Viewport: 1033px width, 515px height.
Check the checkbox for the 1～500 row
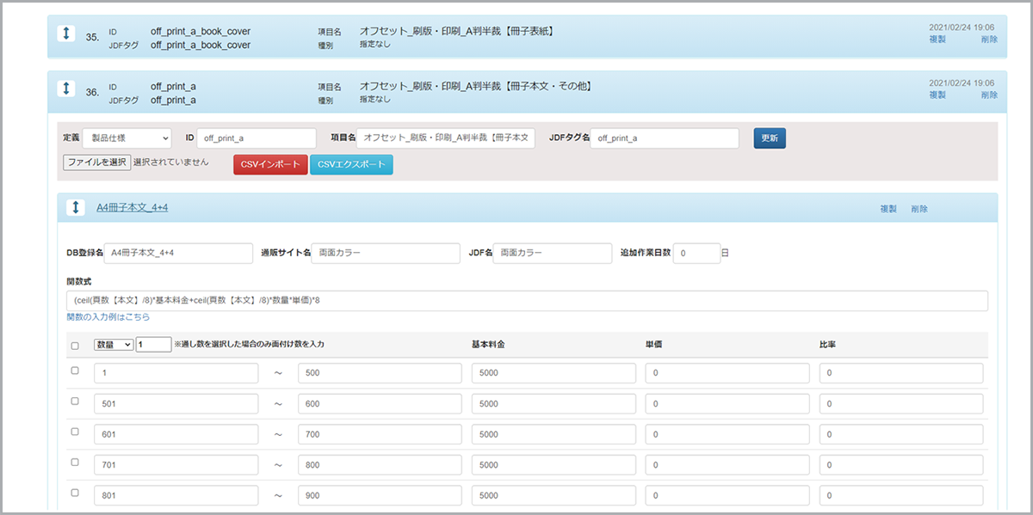(x=75, y=371)
